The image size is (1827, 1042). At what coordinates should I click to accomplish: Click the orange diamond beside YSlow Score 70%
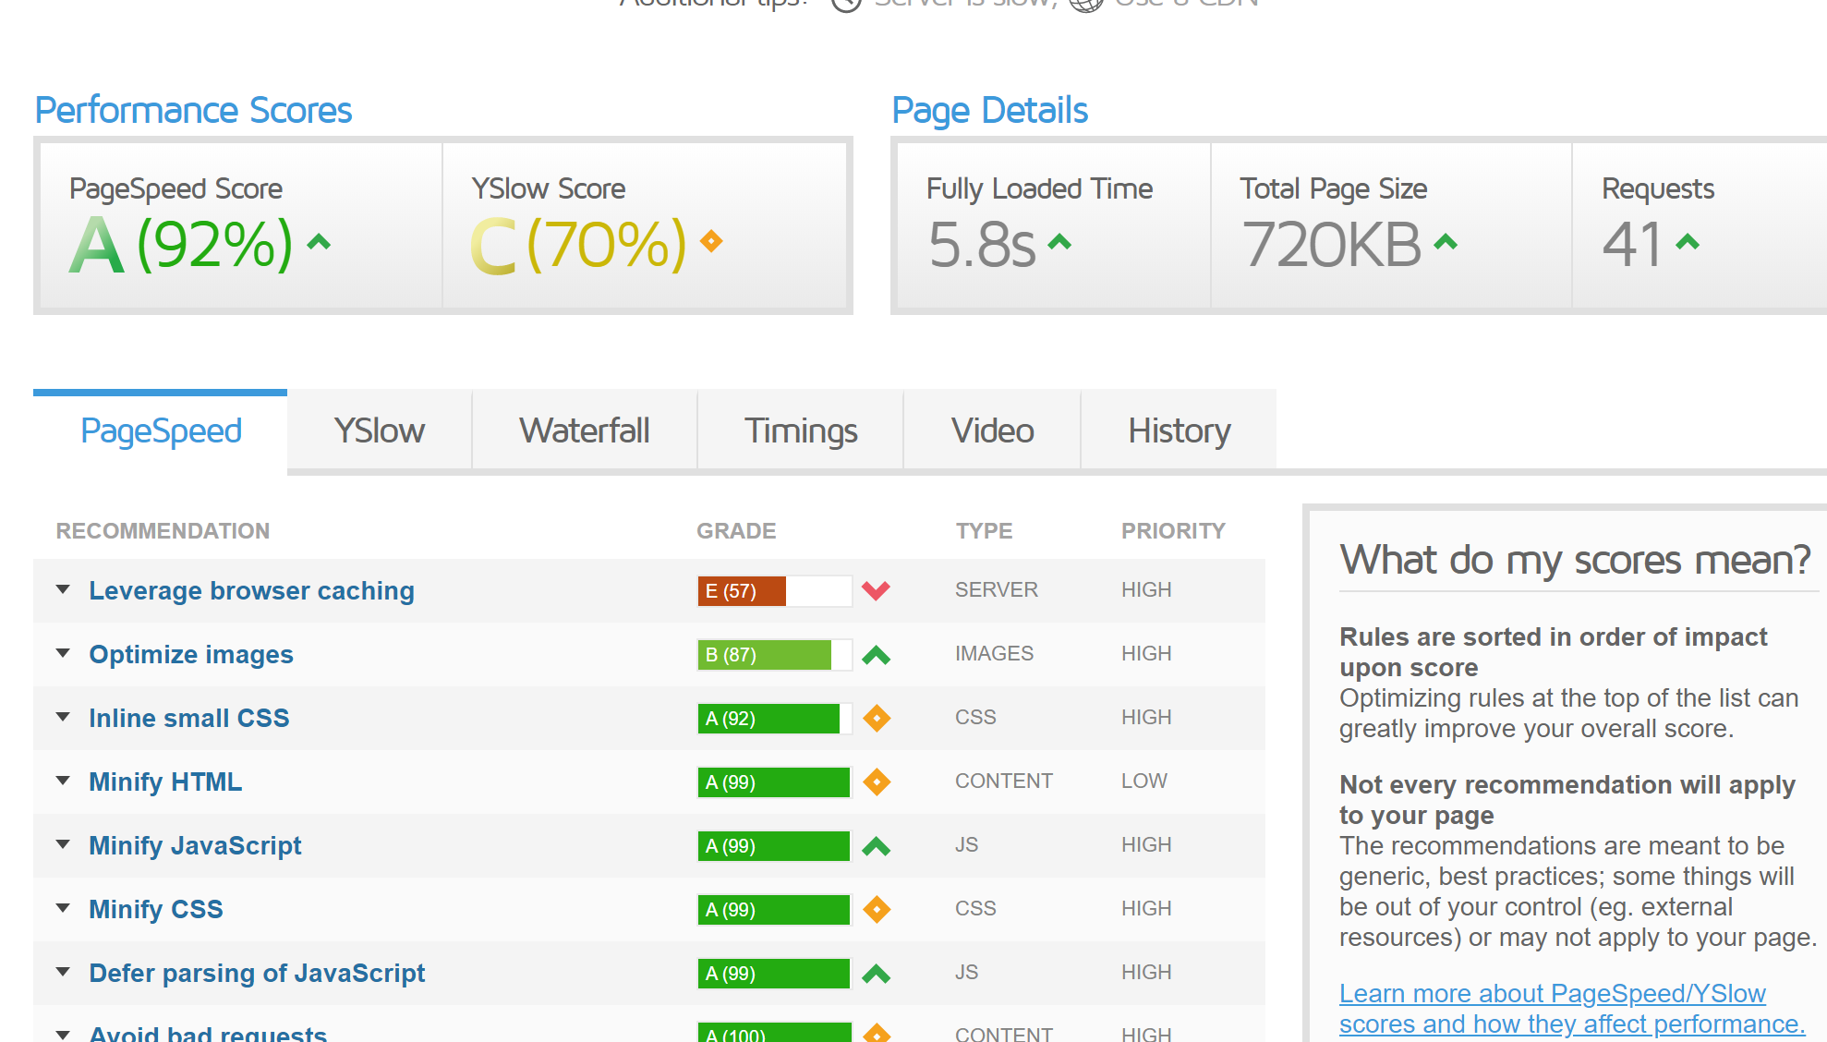711,242
